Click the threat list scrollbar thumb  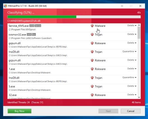pyautogui.click(x=139, y=33)
